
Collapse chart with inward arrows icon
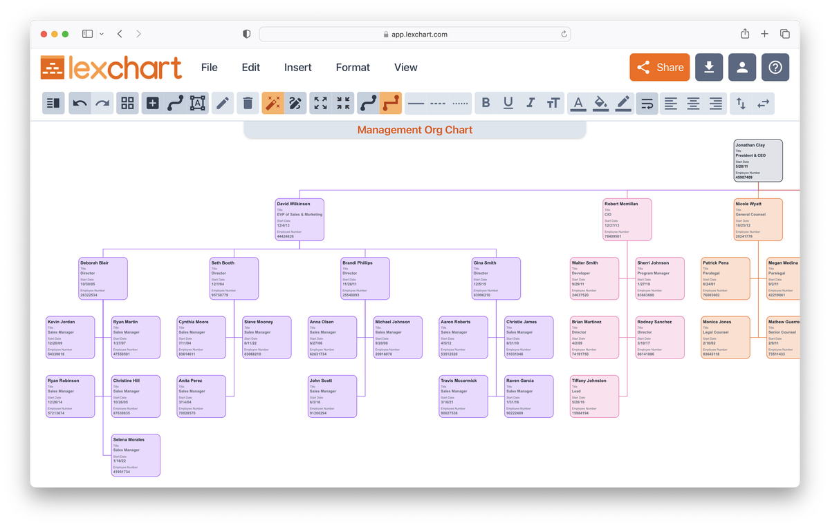point(343,103)
